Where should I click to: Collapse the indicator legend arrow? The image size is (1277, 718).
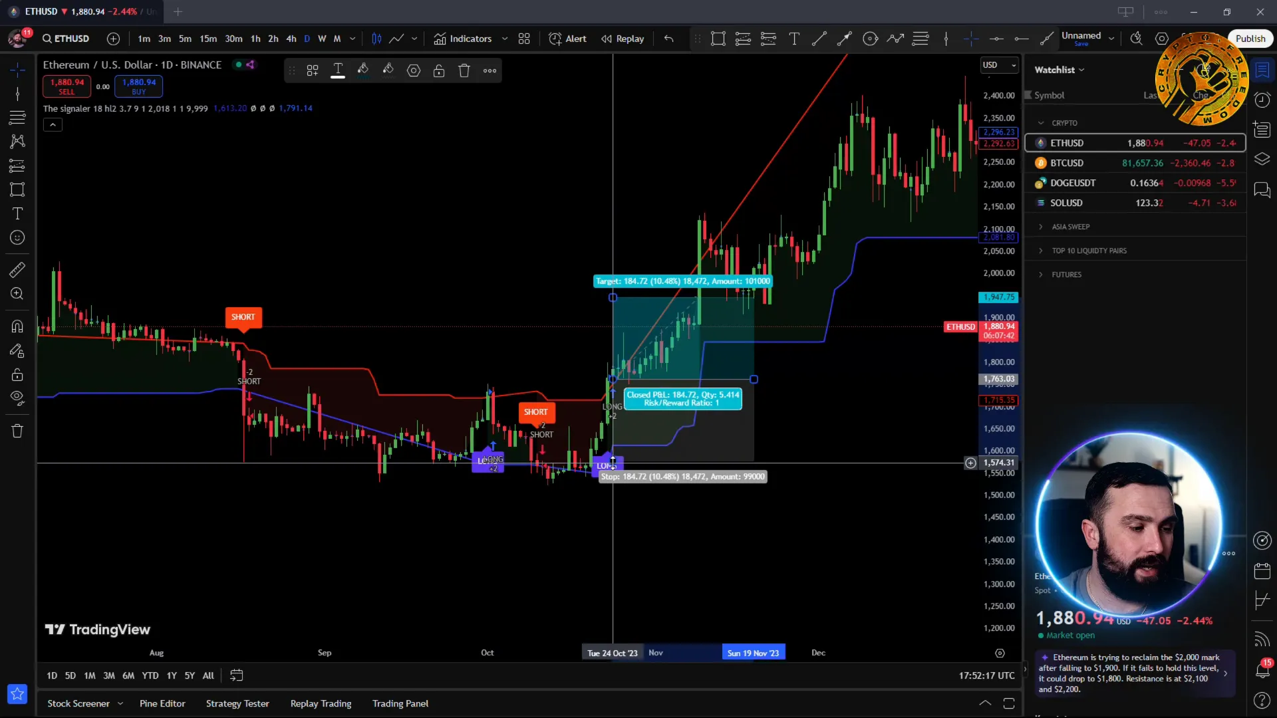[53, 124]
